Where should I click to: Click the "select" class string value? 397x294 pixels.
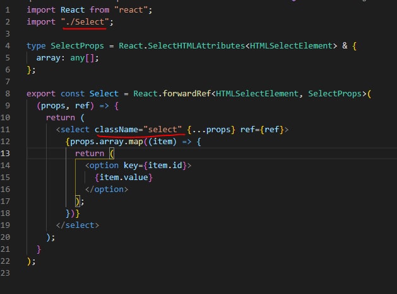163,130
